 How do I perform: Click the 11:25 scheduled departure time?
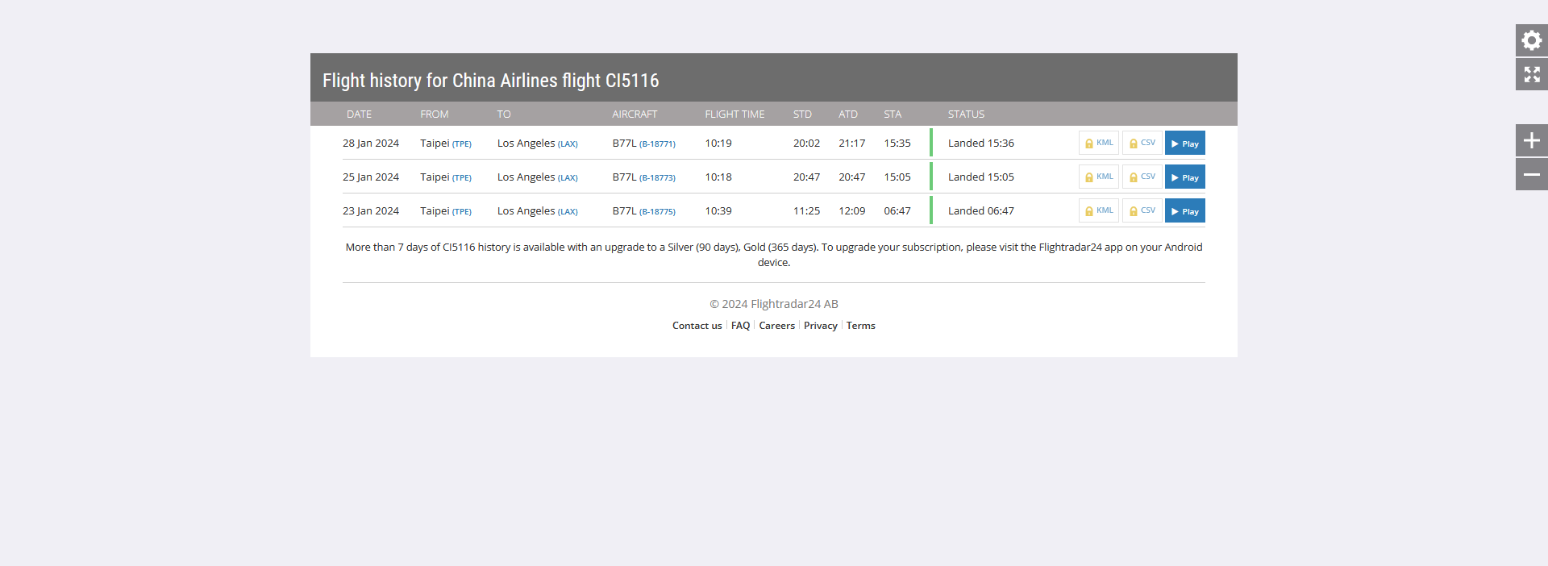806,211
